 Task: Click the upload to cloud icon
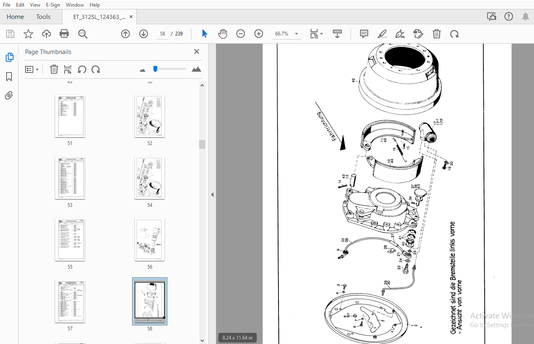46,34
